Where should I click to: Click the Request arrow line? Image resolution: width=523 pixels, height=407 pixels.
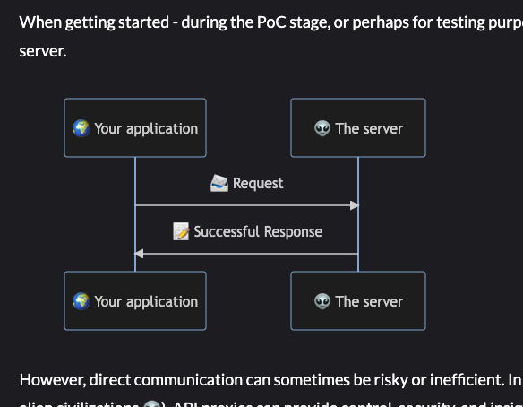coord(244,205)
